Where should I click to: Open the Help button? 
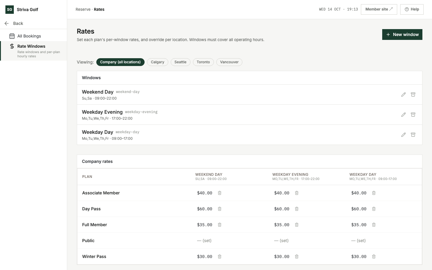(412, 9)
